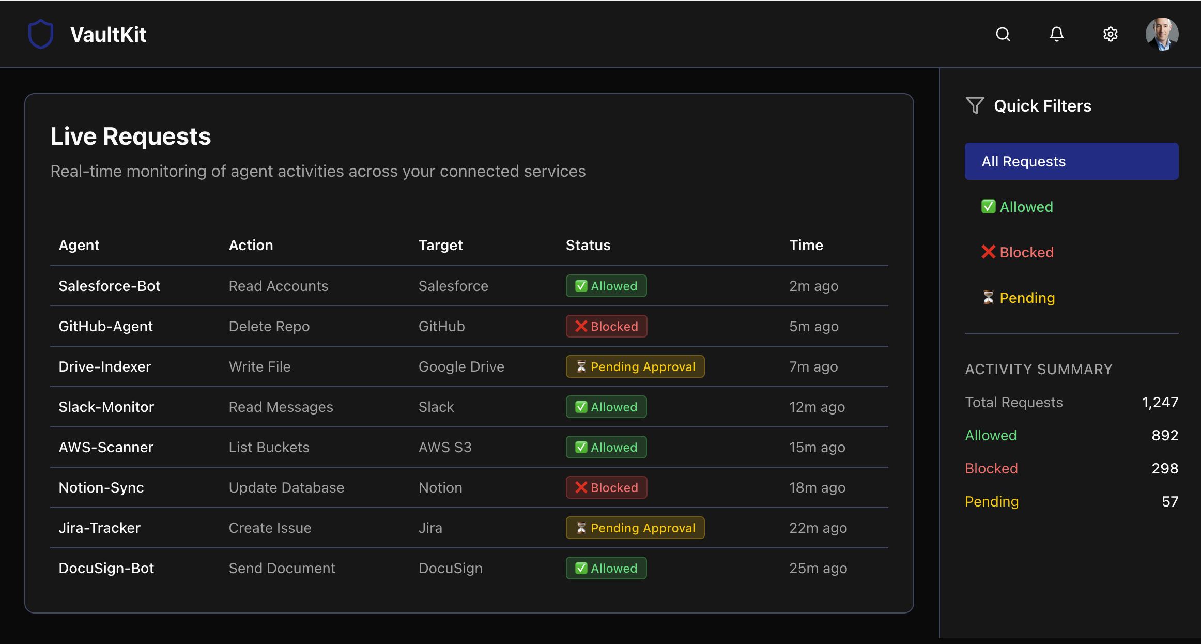Click the Blocked summary count 298
The height and width of the screenshot is (644, 1201).
click(x=1165, y=468)
